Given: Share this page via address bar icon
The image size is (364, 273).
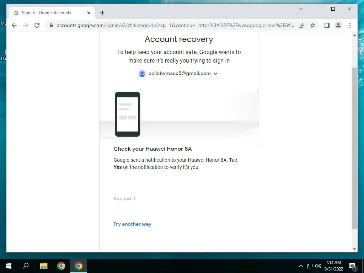Looking at the screenshot, I should [x=301, y=25].
